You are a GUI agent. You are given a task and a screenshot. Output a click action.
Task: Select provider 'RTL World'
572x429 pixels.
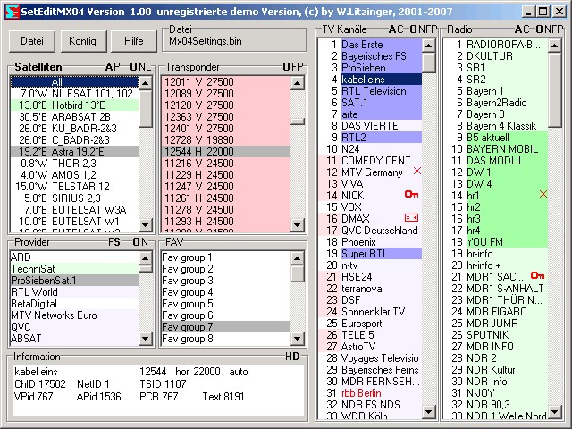click(x=74, y=292)
